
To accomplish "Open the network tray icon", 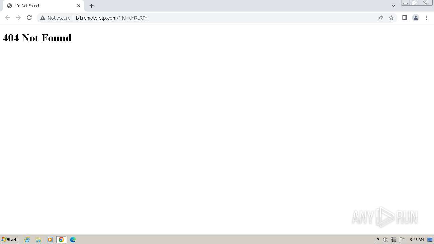I will (394, 240).
